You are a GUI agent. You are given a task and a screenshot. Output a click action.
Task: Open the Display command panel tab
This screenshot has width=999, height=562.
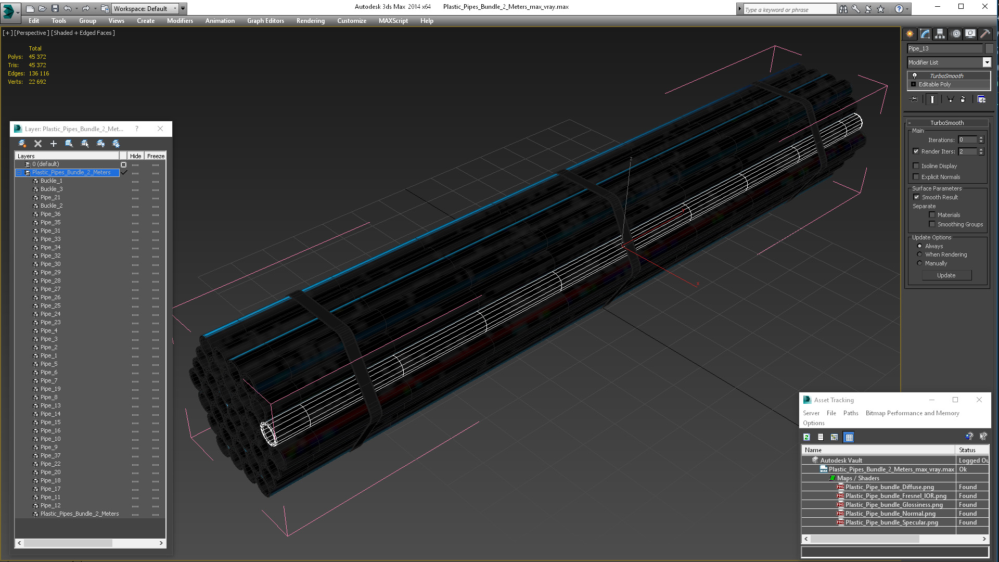click(970, 34)
